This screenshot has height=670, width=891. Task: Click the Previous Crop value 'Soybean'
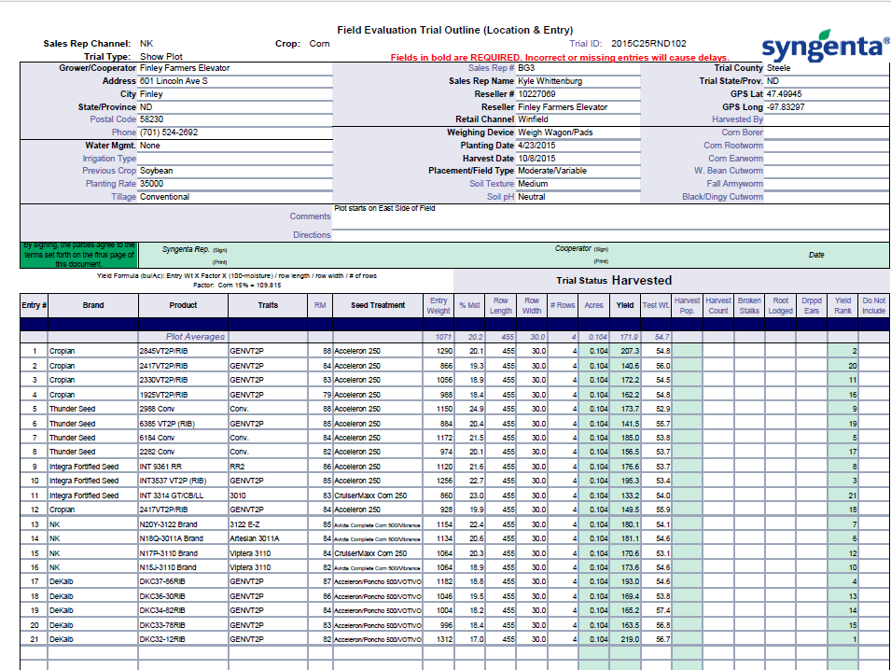[x=156, y=171]
